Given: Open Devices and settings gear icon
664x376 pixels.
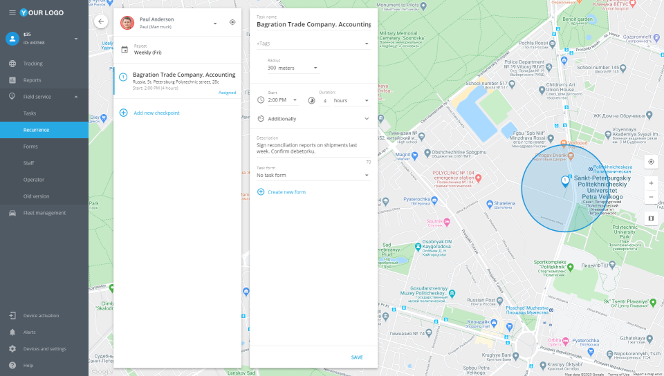Looking at the screenshot, I should (12, 348).
